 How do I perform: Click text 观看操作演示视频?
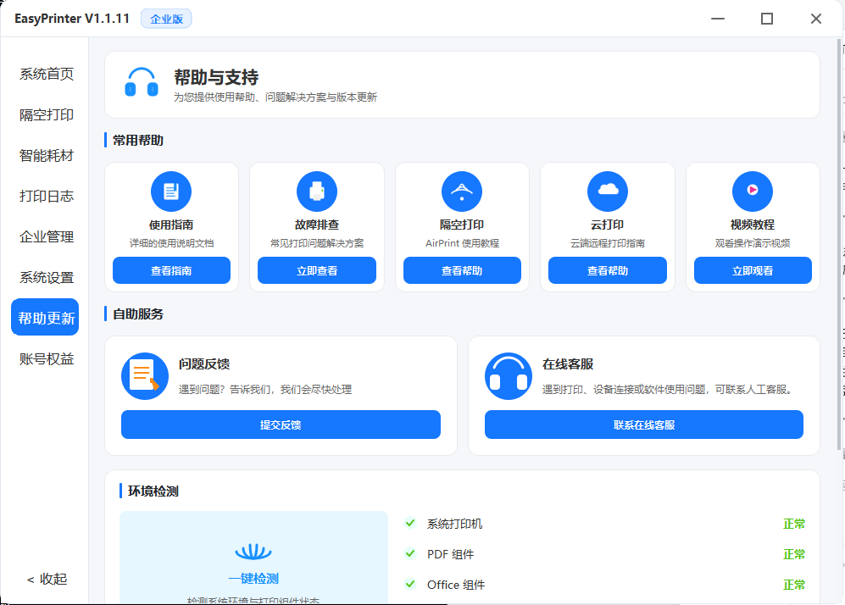753,243
